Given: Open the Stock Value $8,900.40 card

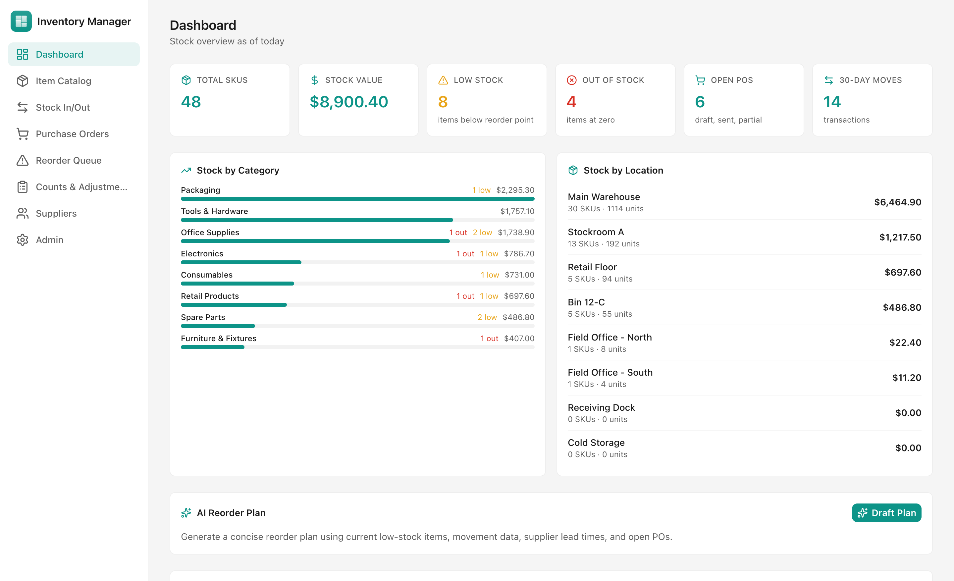Looking at the screenshot, I should 358,100.
